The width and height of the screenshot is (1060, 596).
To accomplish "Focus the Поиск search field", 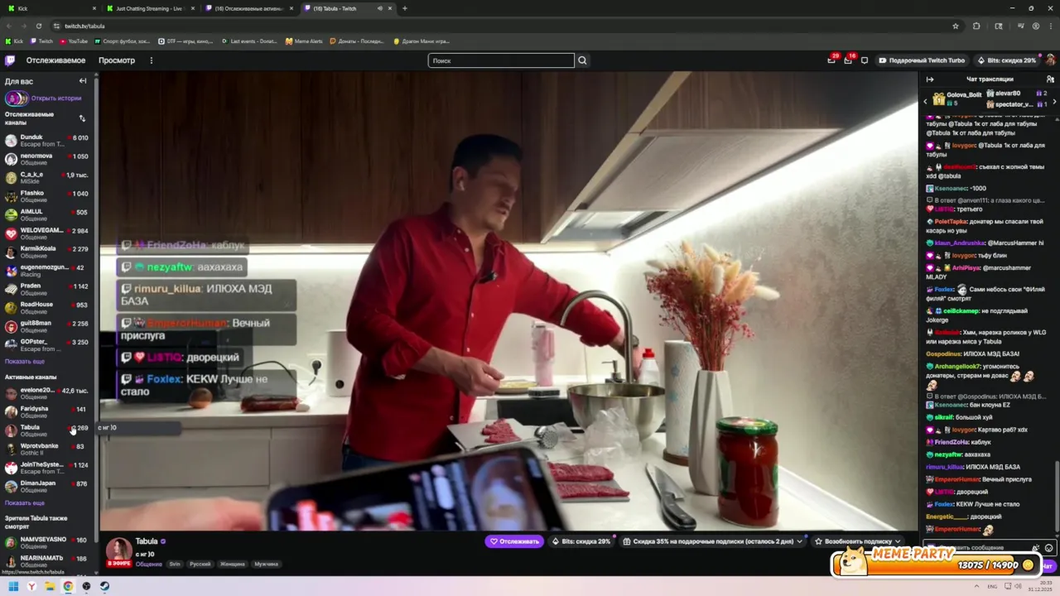I will click(501, 60).
